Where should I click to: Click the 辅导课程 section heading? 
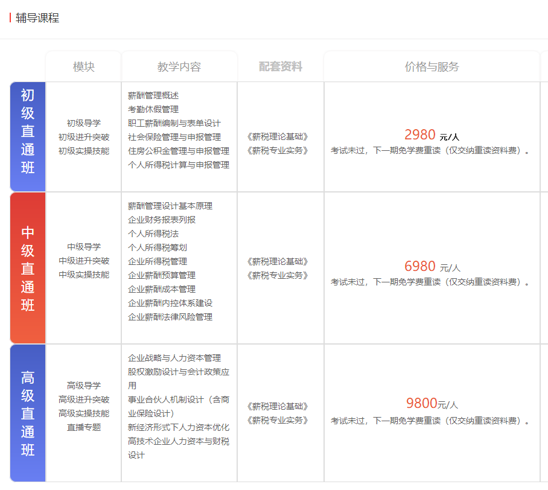pos(37,18)
